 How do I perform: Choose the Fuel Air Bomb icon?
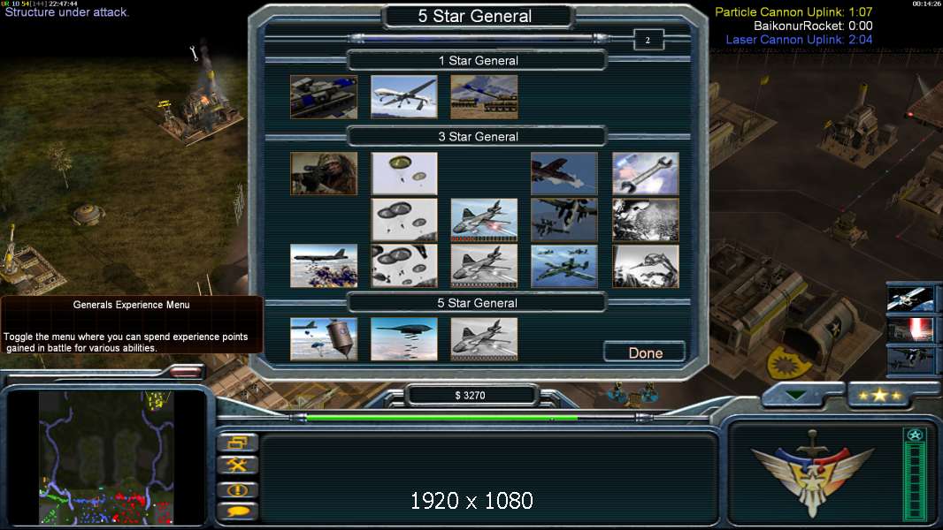tap(404, 339)
